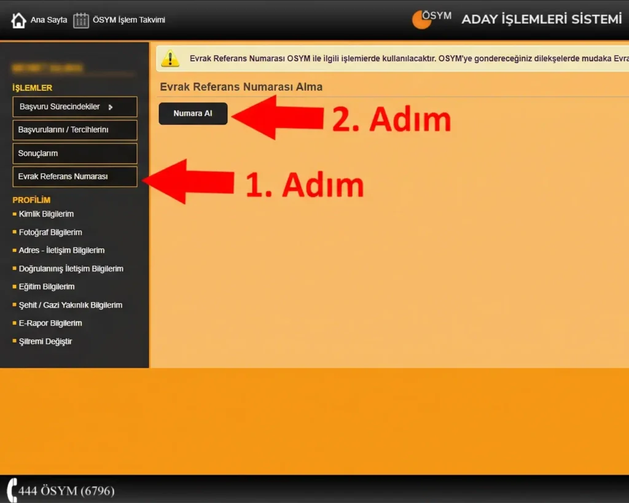Image resolution: width=629 pixels, height=503 pixels.
Task: Click the 444 ÖSYM (6796) phone number
Action: (x=66, y=491)
